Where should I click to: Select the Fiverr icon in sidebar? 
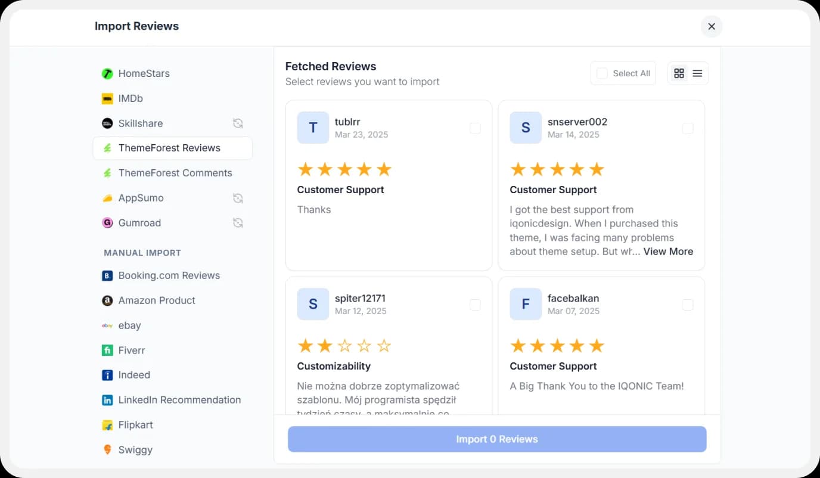tap(107, 350)
